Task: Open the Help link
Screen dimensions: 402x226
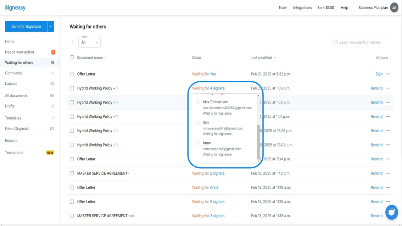Action: point(344,8)
